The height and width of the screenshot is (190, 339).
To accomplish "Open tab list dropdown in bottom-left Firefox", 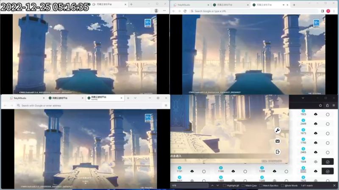I will (135, 98).
